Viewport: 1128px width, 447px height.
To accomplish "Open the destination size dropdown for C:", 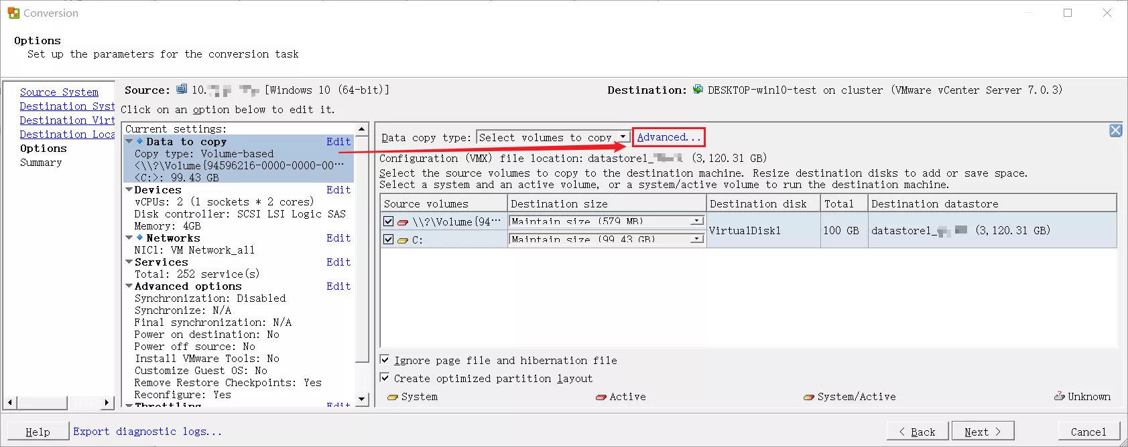I will coord(697,239).
